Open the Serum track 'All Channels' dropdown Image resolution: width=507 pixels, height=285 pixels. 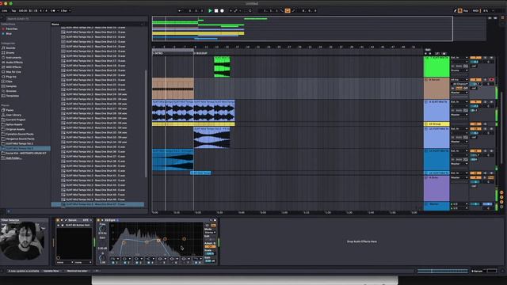tap(459, 84)
